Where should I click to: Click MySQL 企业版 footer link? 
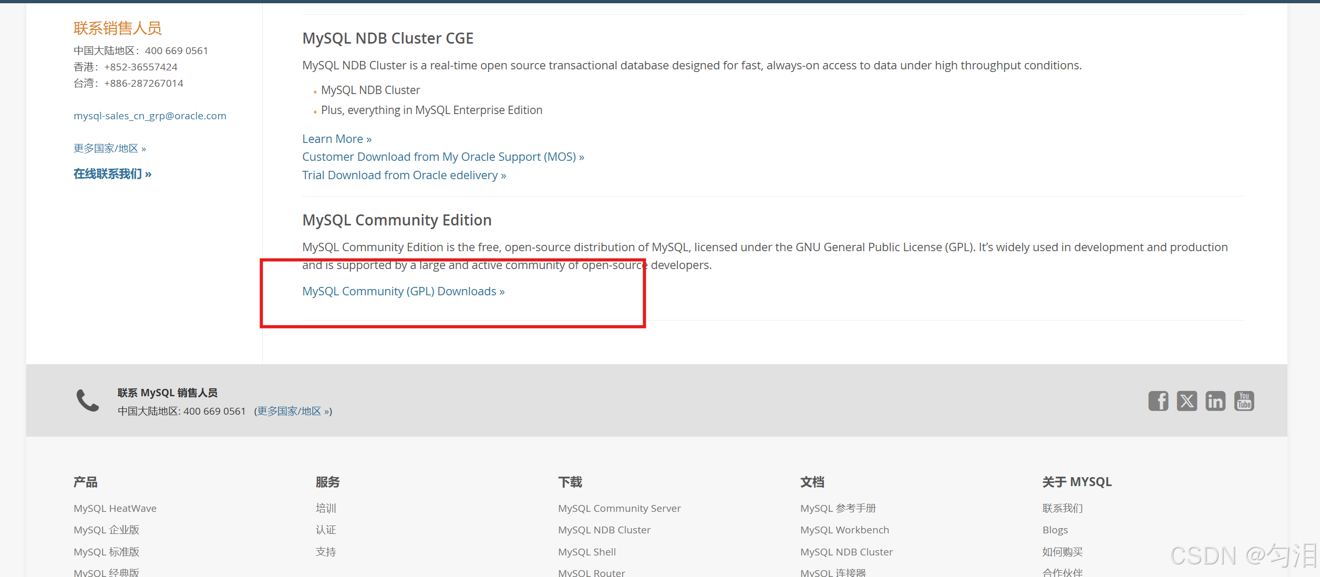(x=106, y=530)
